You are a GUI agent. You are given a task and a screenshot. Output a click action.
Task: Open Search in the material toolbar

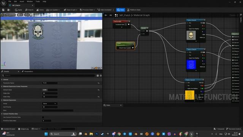click(29, 10)
